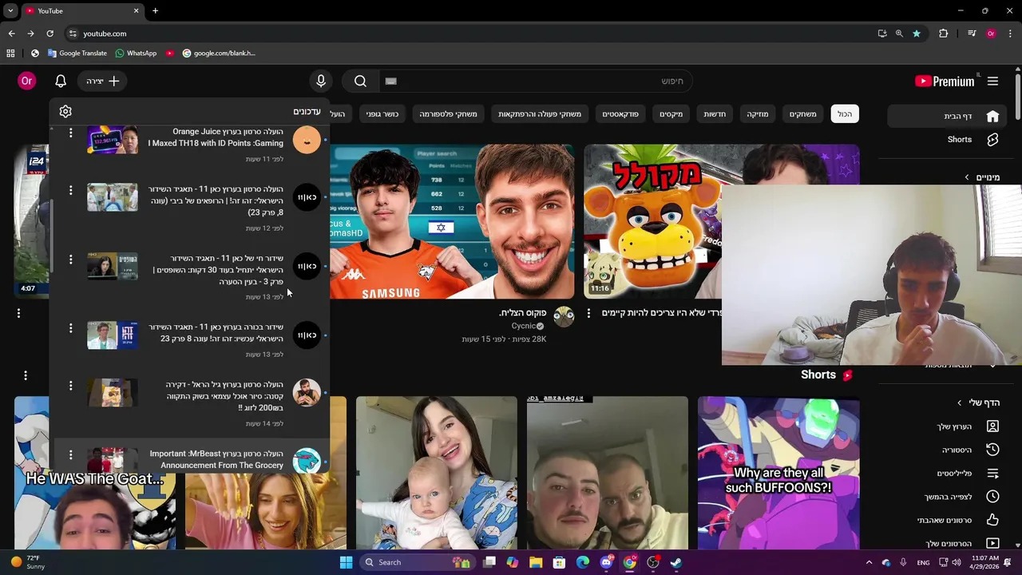Open the פוקוס הצליח video thumbnail
Image resolution: width=1022 pixels, height=575 pixels.
[x=452, y=222]
